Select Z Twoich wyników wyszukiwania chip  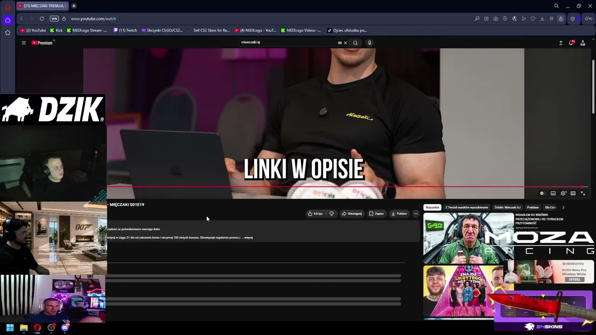(x=467, y=208)
